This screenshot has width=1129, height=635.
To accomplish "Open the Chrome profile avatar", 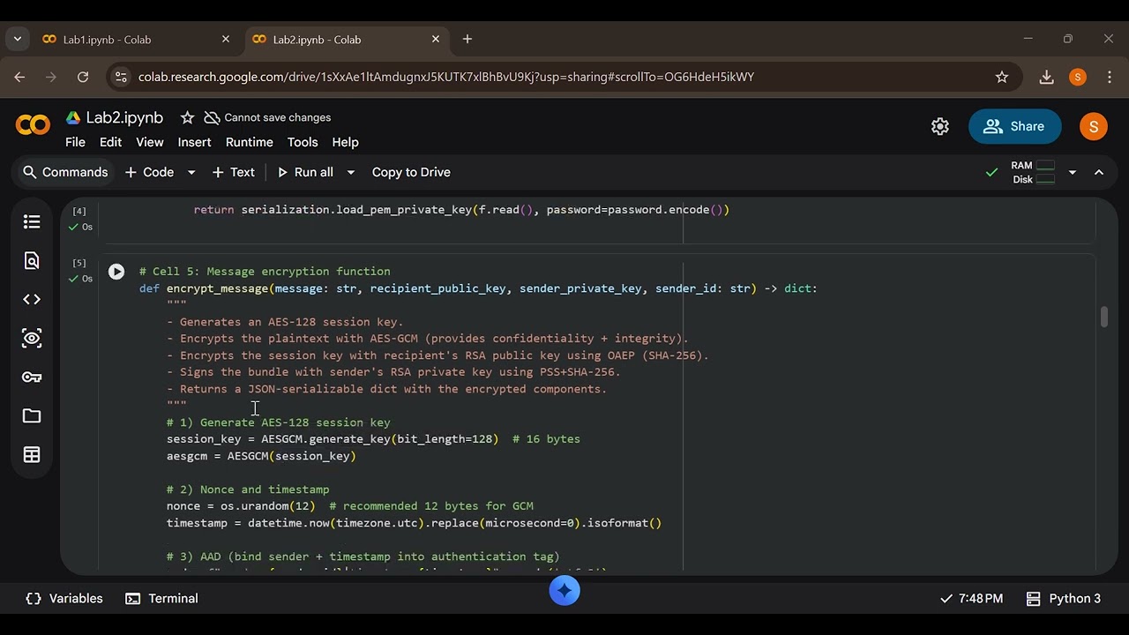I will point(1078,77).
